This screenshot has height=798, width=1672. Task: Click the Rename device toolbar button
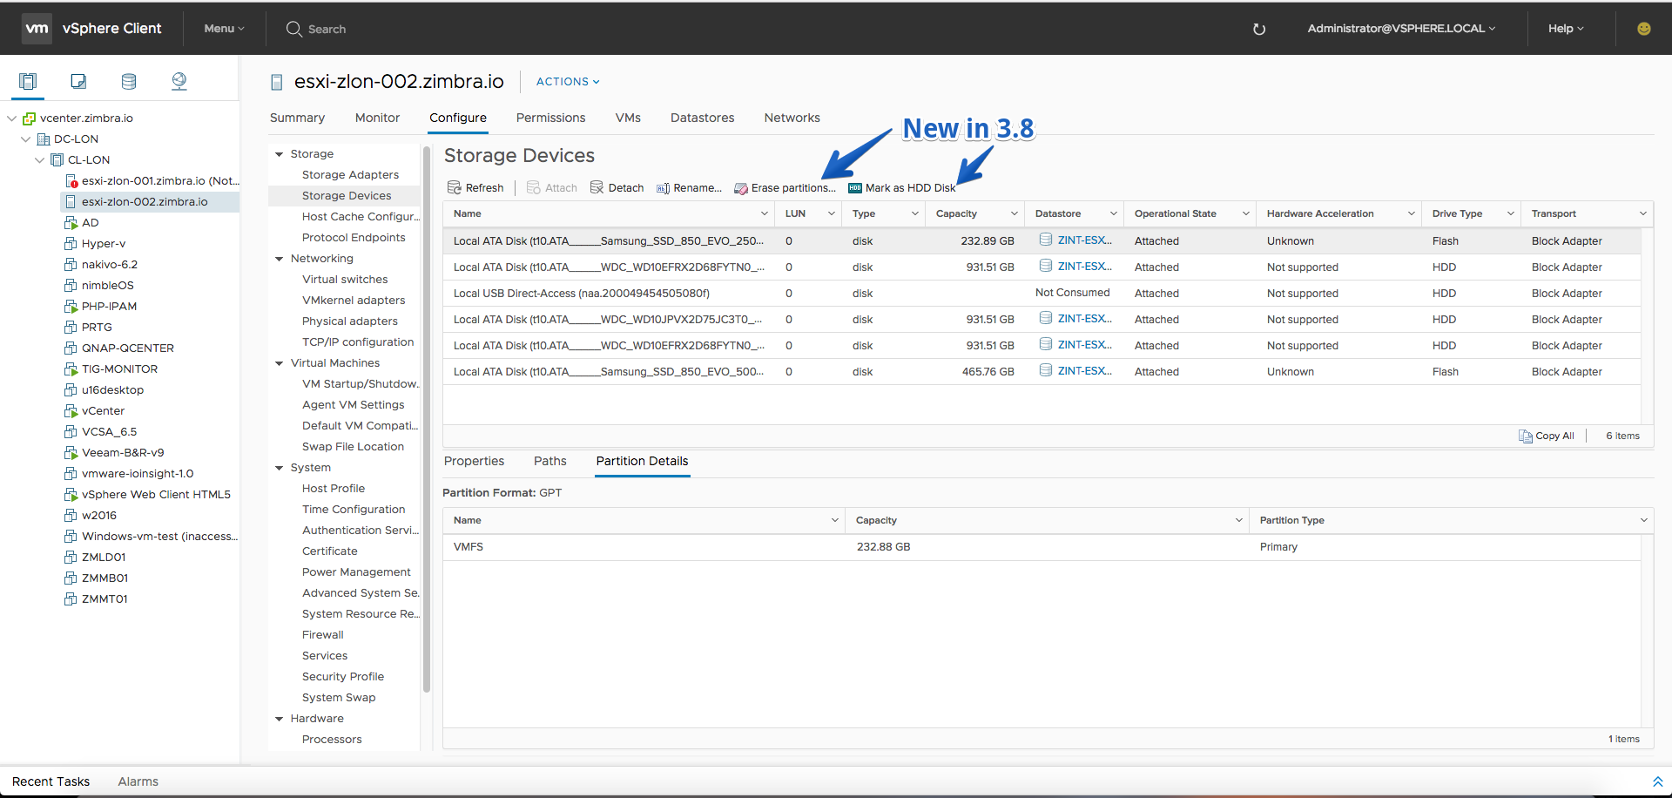pyautogui.click(x=689, y=188)
